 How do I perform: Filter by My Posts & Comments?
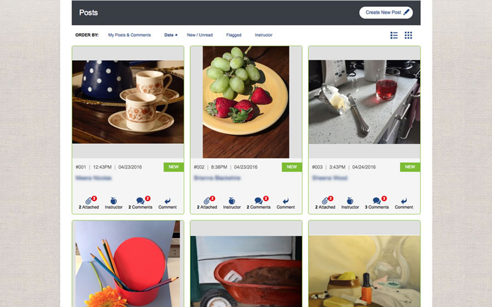tap(129, 35)
